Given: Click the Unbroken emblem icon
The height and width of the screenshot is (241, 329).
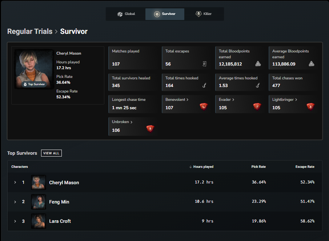Looking at the screenshot, I should point(150,129).
